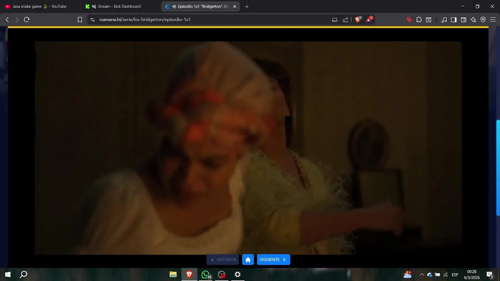
Task: Open WhatsApp from taskbar
Action: (206, 274)
